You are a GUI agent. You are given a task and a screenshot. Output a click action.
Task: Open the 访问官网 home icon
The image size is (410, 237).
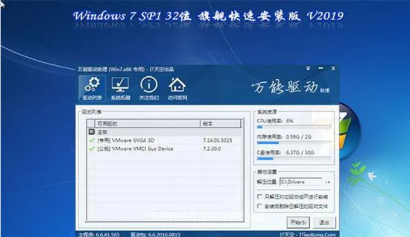177,88
